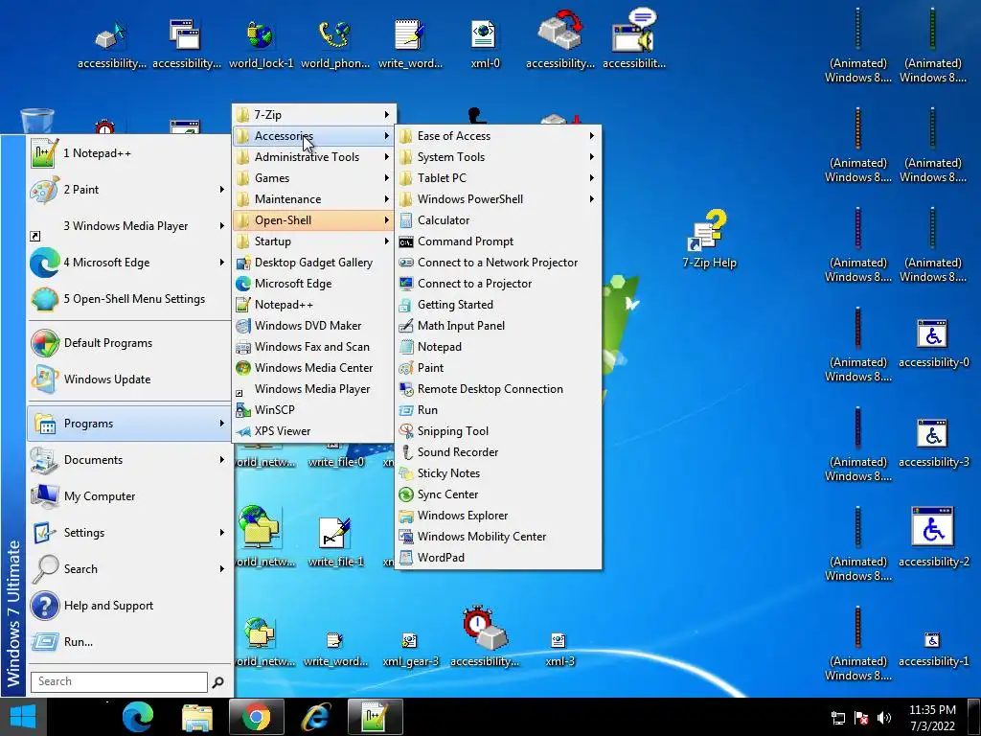This screenshot has height=736, width=981.
Task: Launch Snipping Tool
Action: click(x=498, y=431)
